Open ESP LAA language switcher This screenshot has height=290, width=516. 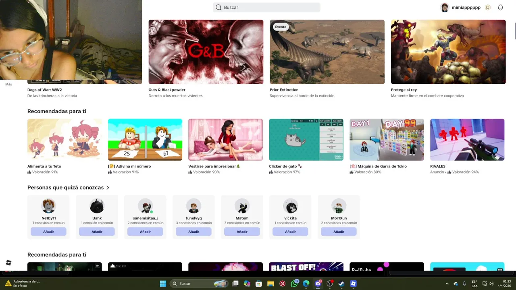tap(474, 284)
